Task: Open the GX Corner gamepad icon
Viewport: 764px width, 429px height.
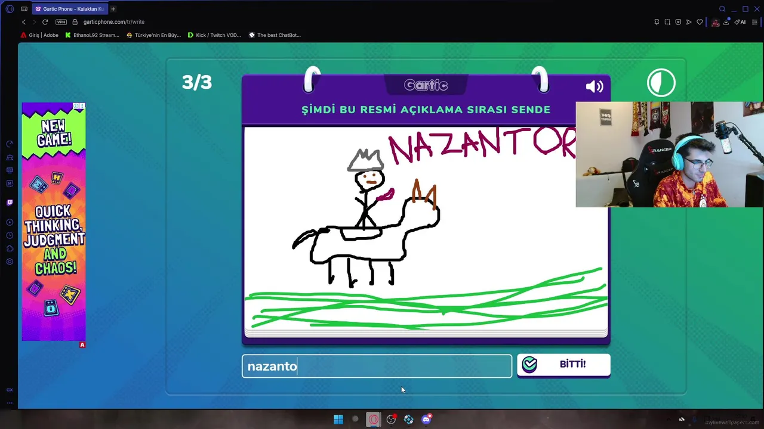Action: click(x=24, y=9)
